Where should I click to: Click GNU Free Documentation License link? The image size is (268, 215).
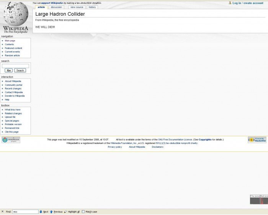pos(175,140)
